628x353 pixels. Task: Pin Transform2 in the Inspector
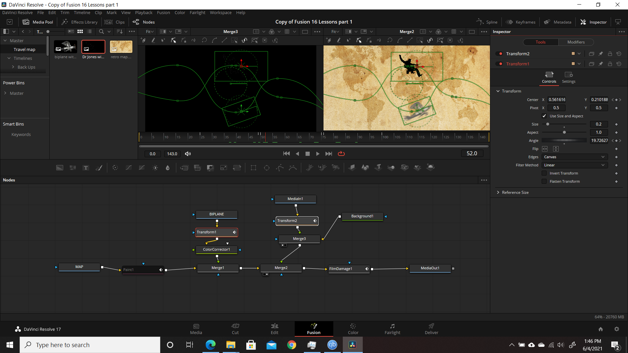[x=601, y=54]
